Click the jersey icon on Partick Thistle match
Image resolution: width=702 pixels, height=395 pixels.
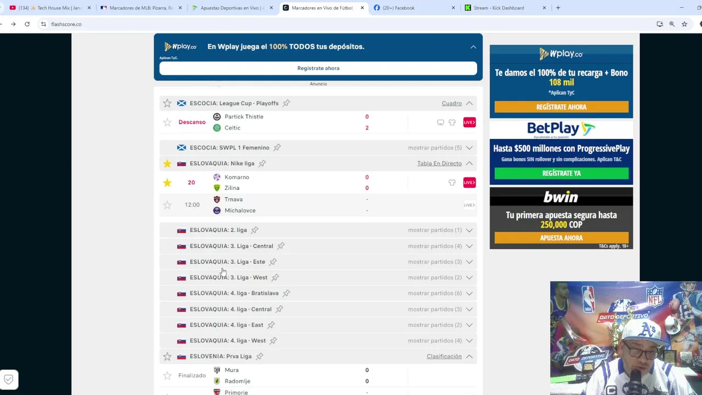point(452,122)
